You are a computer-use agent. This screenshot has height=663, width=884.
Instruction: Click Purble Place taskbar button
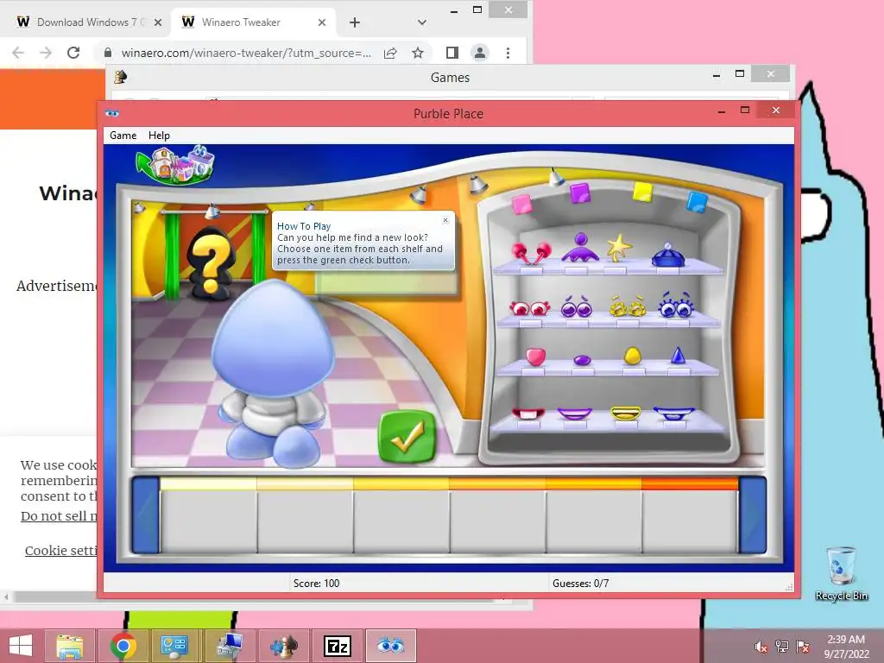coord(391,646)
